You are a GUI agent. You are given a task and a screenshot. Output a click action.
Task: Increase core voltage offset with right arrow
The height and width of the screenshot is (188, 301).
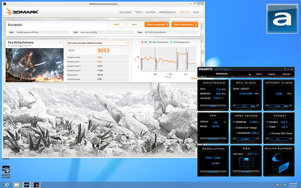pos(258,139)
